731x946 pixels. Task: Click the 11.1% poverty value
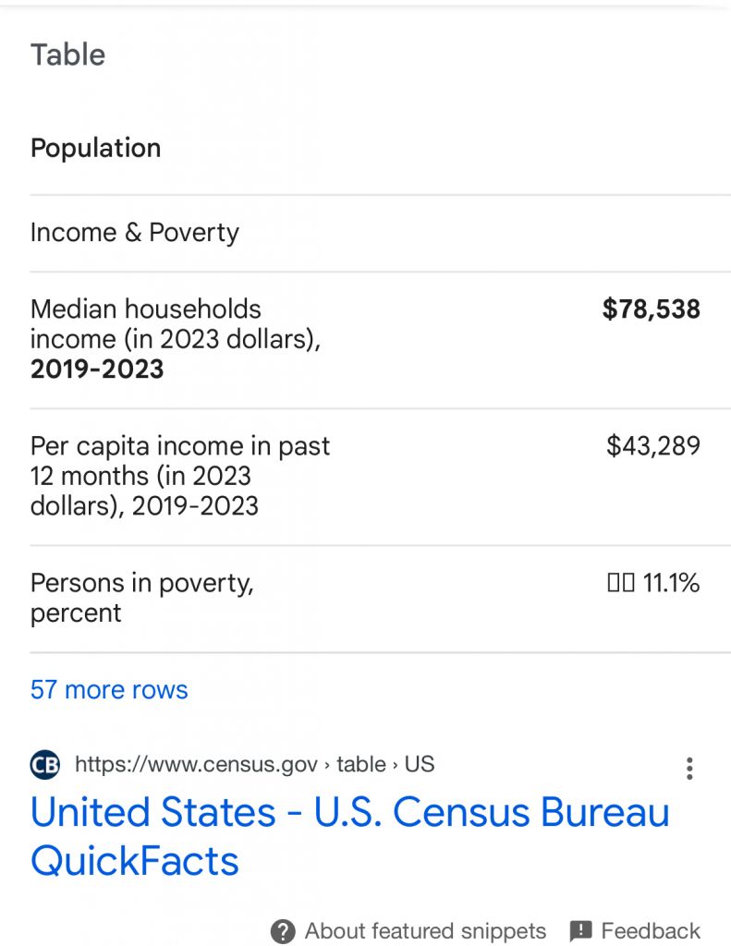point(671,583)
